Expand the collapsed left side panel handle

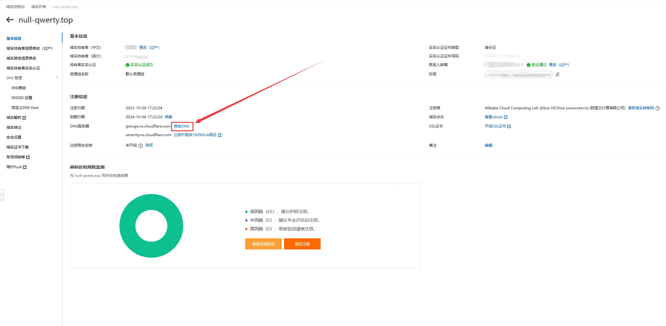coord(2,194)
